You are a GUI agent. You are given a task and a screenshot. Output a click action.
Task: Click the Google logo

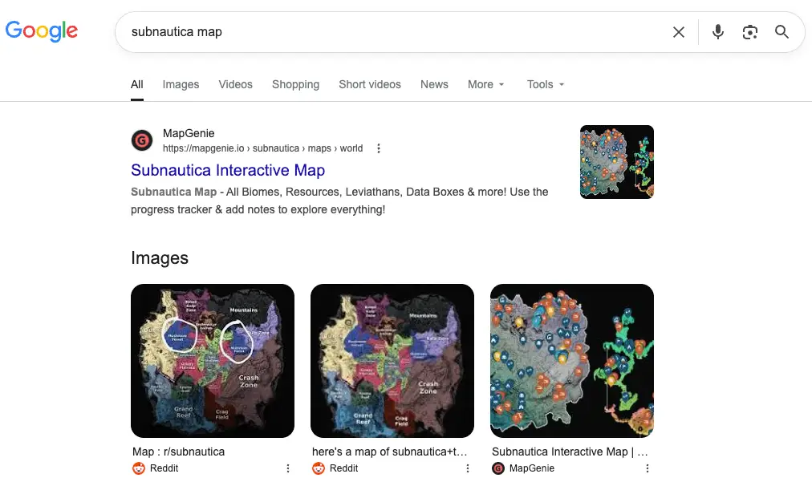[42, 31]
